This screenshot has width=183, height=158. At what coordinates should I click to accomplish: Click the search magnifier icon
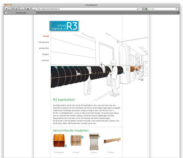(177, 9)
